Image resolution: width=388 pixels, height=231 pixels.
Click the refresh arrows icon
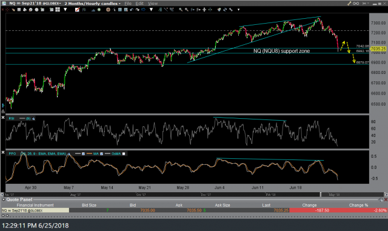point(225,10)
